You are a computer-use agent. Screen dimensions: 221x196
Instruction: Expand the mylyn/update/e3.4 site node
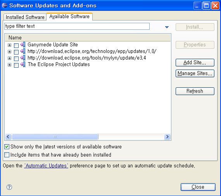point(9,58)
